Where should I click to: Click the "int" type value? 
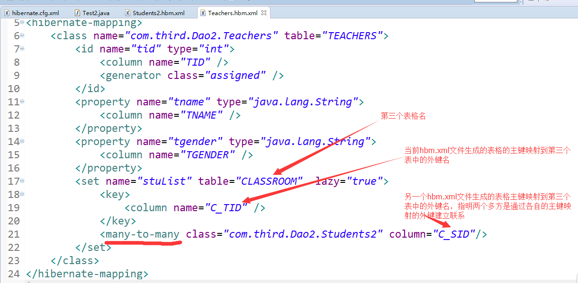(x=214, y=49)
